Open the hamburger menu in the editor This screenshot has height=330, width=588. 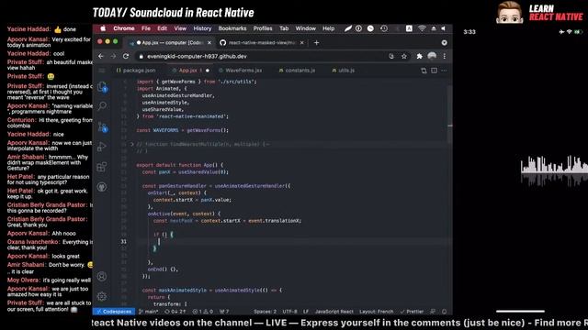click(x=102, y=71)
